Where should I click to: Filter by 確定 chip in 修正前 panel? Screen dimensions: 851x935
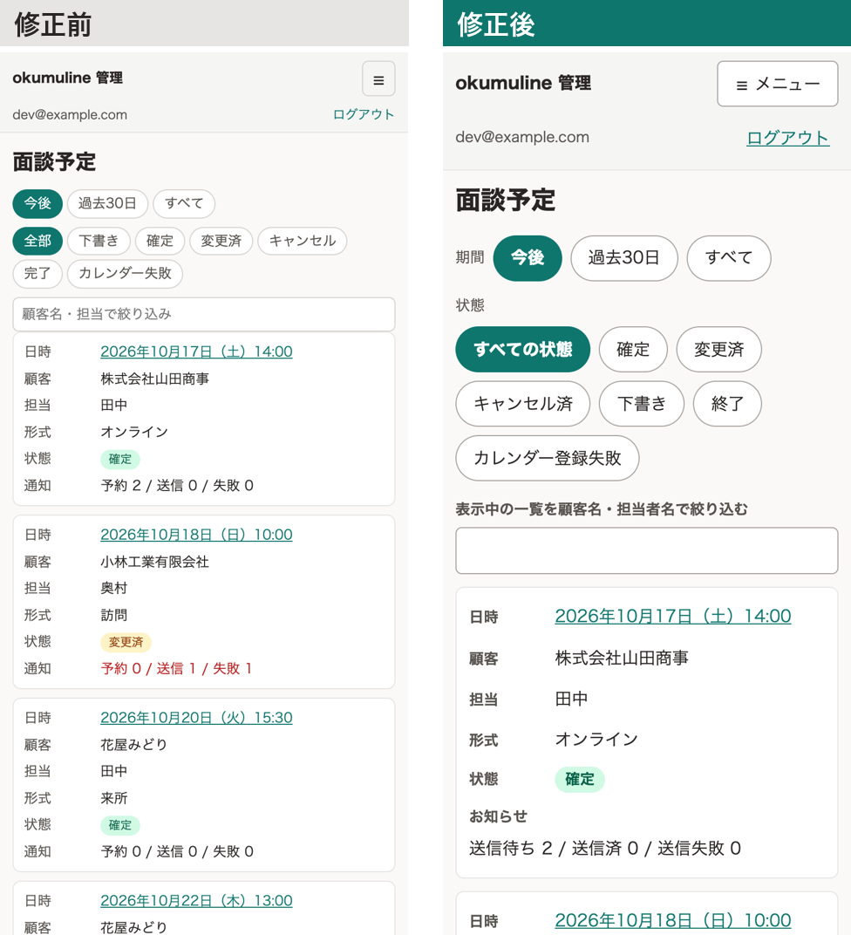point(160,241)
